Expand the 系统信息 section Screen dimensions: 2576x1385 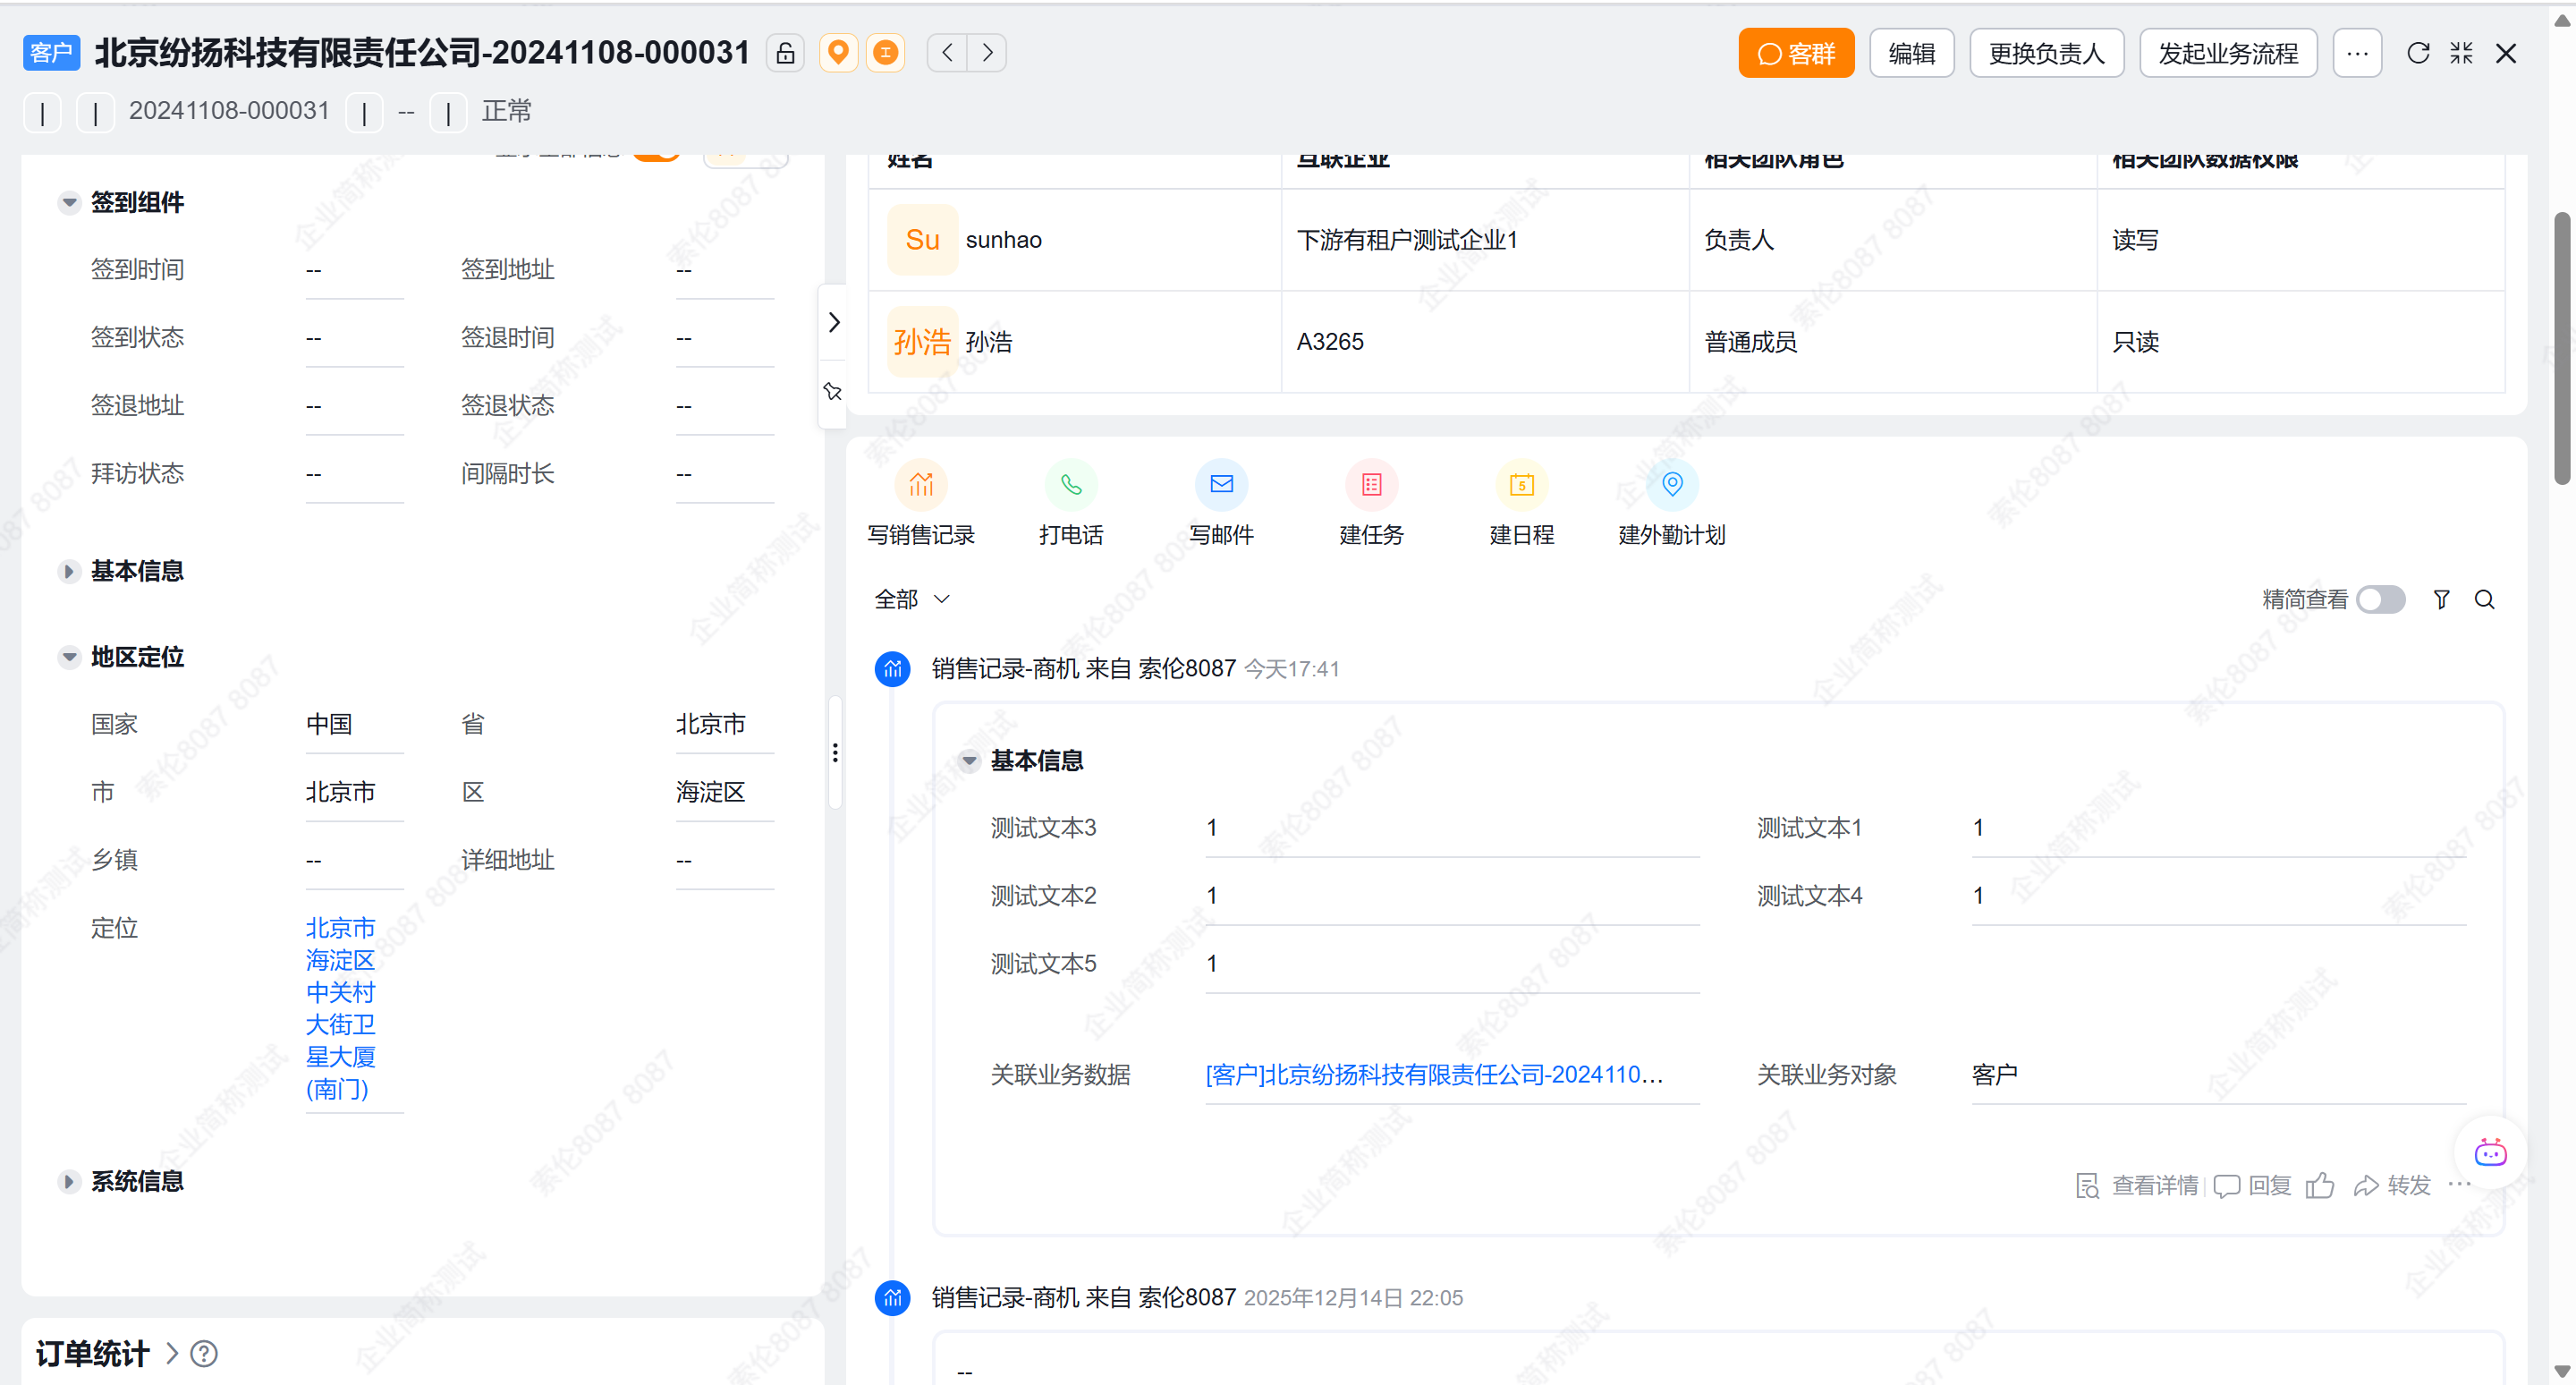click(x=69, y=1181)
